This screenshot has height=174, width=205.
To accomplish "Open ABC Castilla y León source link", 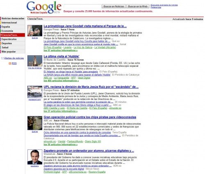I will click(54, 108).
